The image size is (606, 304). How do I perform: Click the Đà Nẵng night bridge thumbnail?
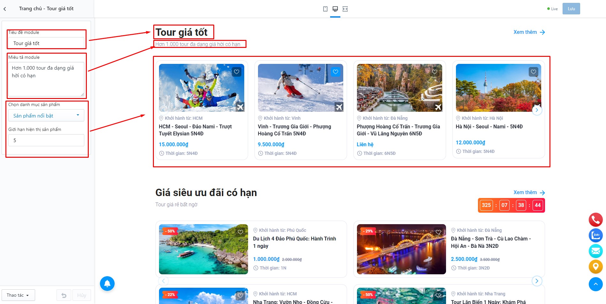tap(401, 249)
